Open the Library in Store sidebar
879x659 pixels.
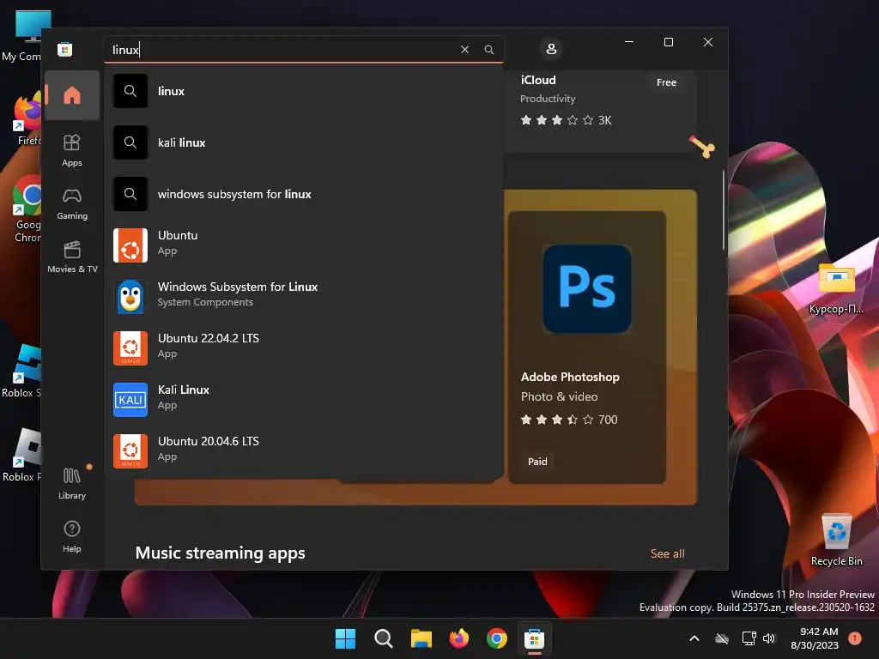(72, 484)
